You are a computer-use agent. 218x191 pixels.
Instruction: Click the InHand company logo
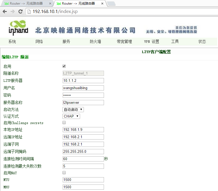pos(18,28)
